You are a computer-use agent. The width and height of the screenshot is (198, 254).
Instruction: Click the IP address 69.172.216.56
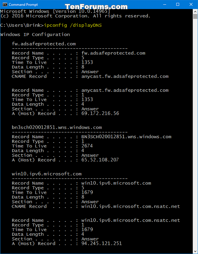click(100, 113)
